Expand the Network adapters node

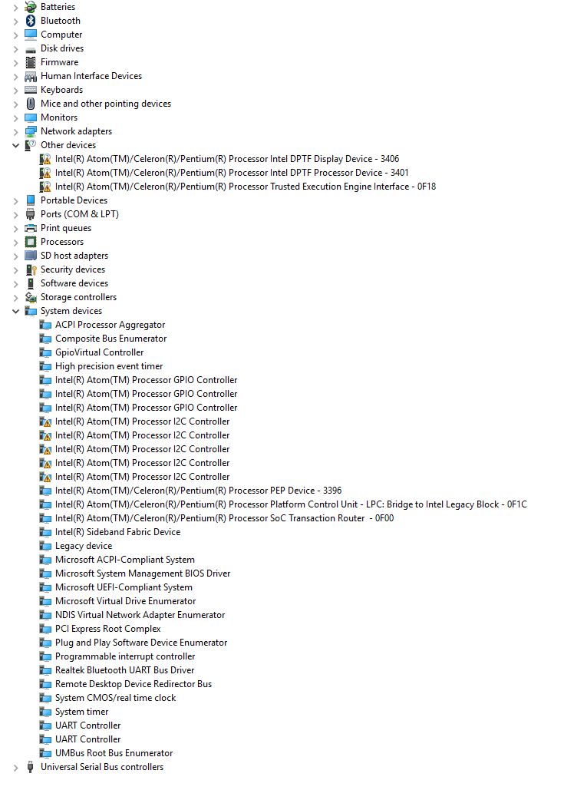(x=15, y=132)
